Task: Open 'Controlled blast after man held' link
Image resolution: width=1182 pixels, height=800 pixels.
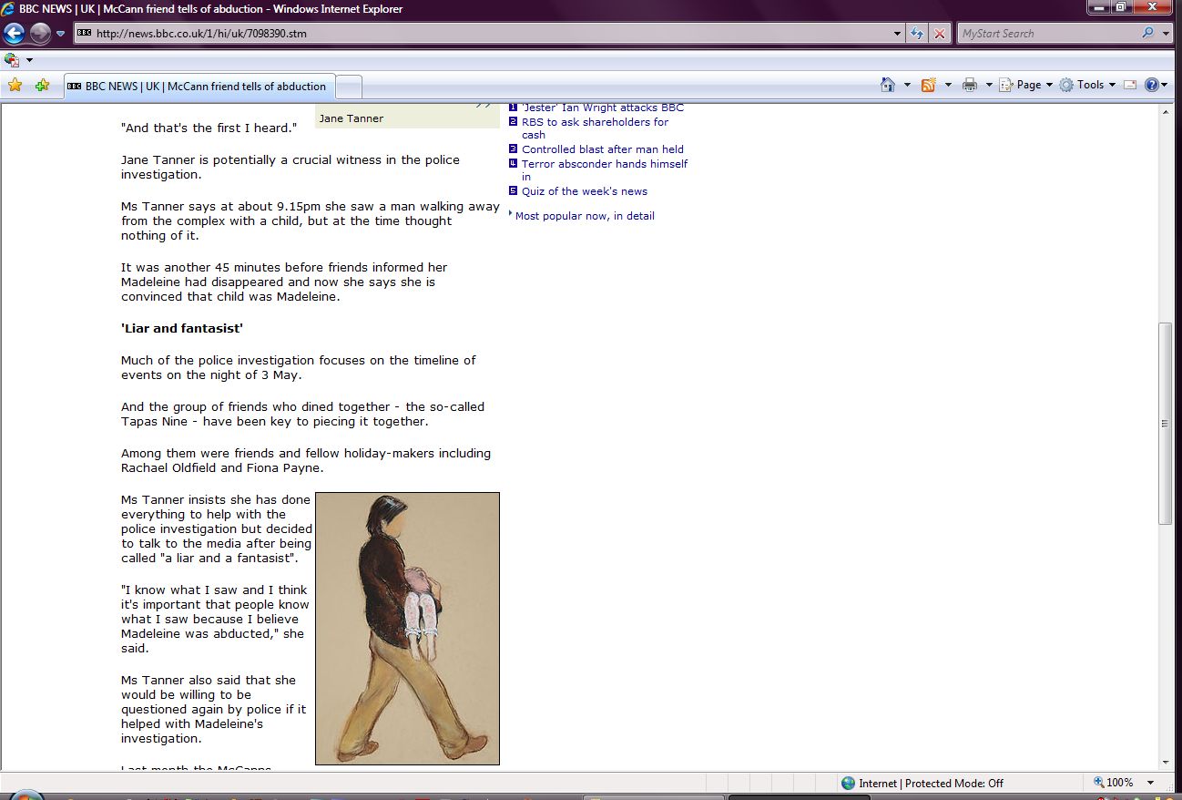Action: tap(602, 149)
